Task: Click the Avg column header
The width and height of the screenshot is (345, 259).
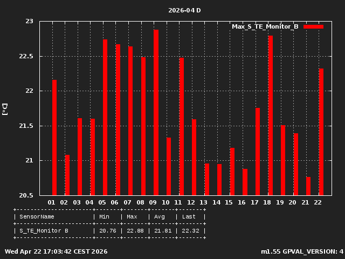Action: click(160, 217)
